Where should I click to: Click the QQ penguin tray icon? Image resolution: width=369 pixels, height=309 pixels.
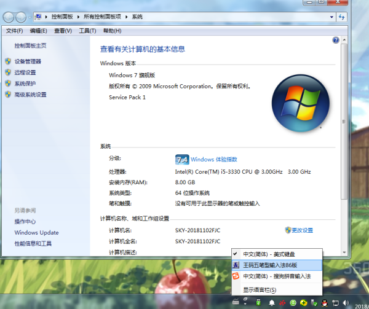pos(325,303)
